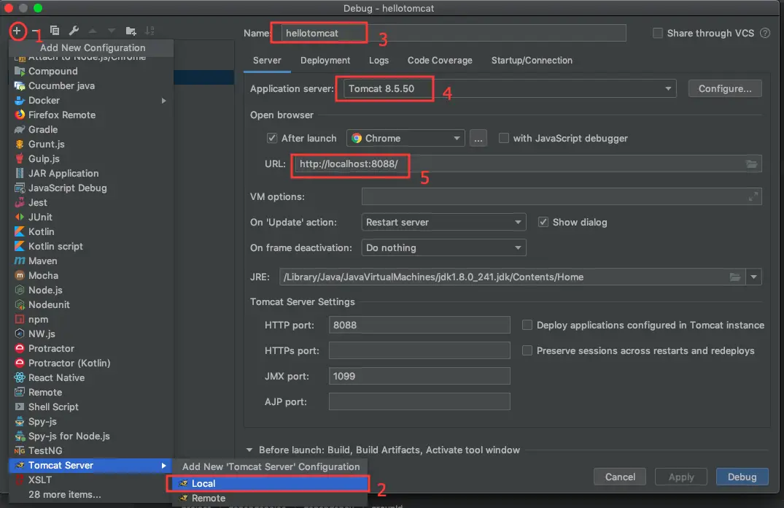Click 28 more items... entry
Screen dimensions: 784x508
tap(90, 494)
